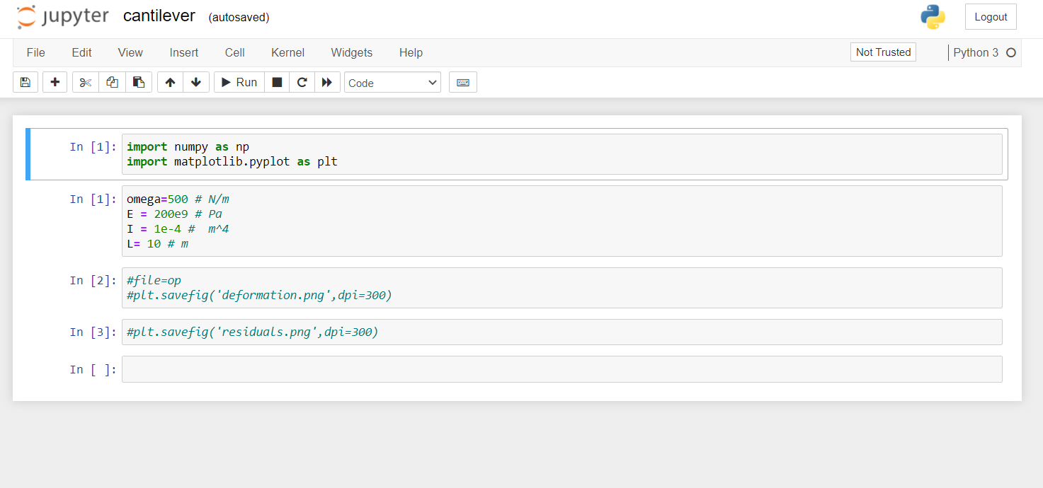Open the View menu

[x=130, y=52]
